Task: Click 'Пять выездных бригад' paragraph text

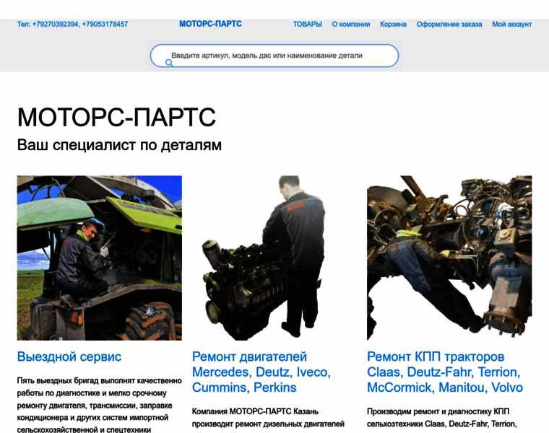Action: pyautogui.click(x=100, y=405)
